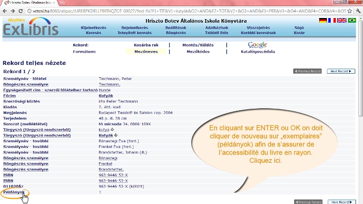Select Katalóguscédula format

coord(258,52)
